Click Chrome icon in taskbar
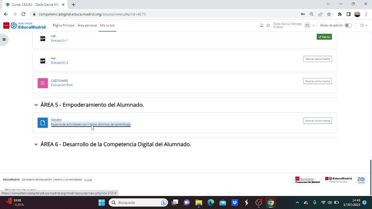Viewport: 372px width, 209px height. pyautogui.click(x=271, y=203)
